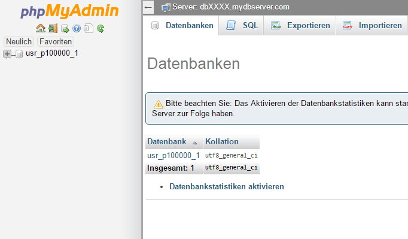Go to the Home icon
Screen dimensions: 408x239
click(x=41, y=28)
